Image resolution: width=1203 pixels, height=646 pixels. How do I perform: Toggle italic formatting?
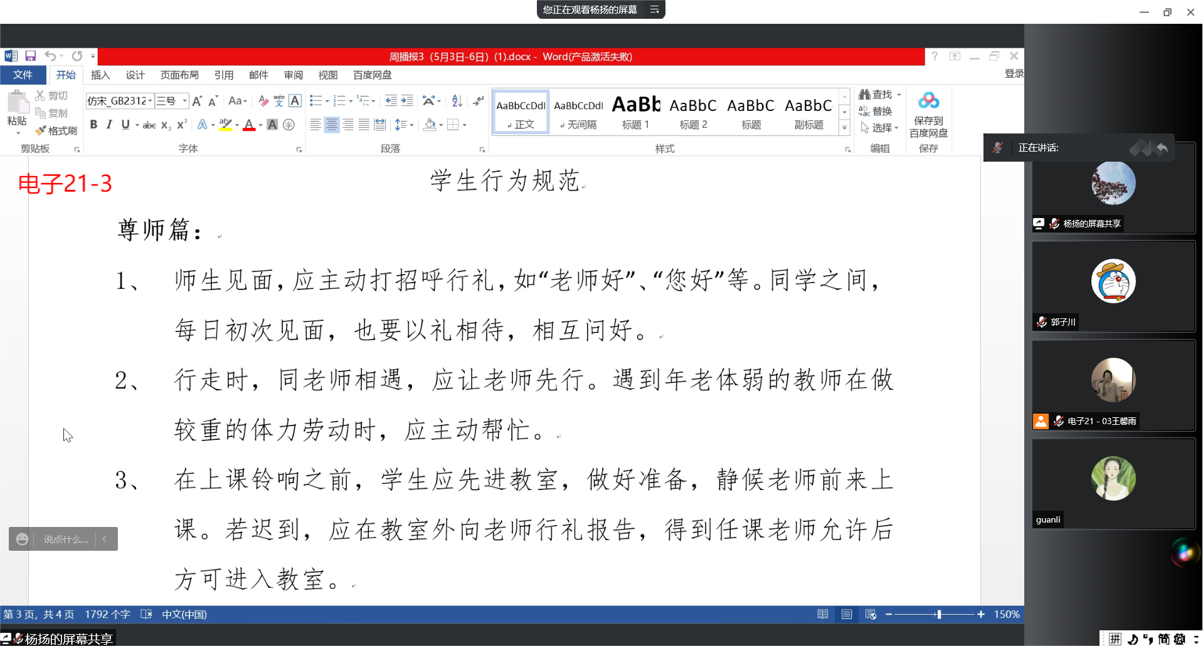pyautogui.click(x=109, y=125)
